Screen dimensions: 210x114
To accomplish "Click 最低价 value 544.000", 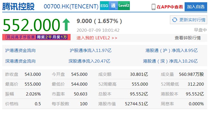I will 79,84.
